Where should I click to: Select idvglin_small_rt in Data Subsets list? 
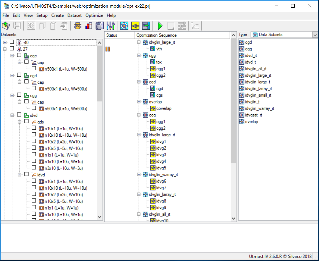(258, 95)
